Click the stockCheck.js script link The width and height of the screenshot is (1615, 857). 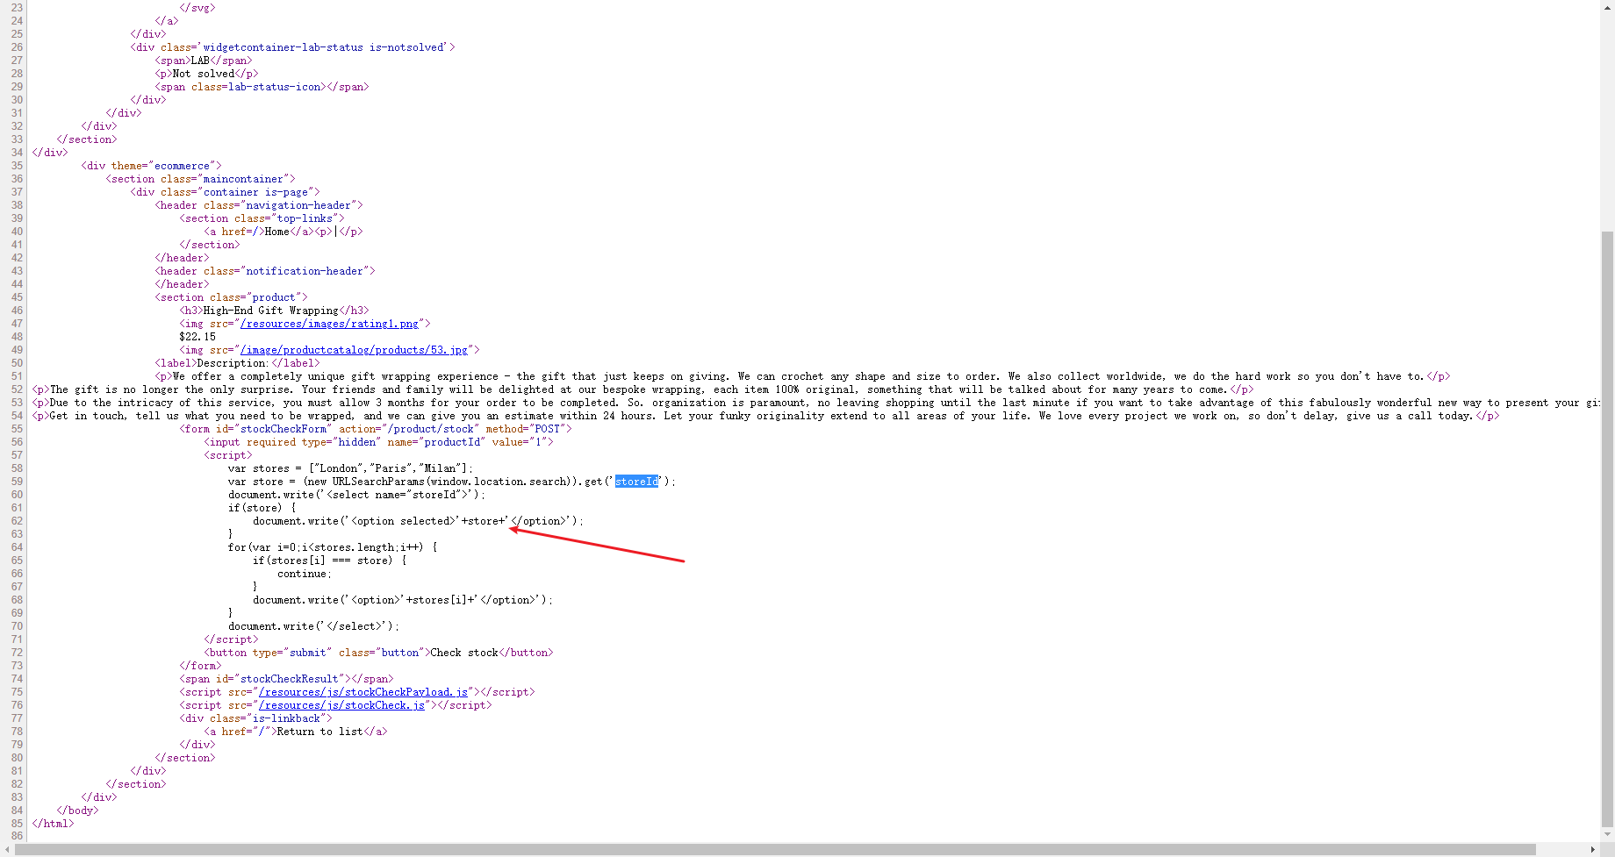pos(342,705)
